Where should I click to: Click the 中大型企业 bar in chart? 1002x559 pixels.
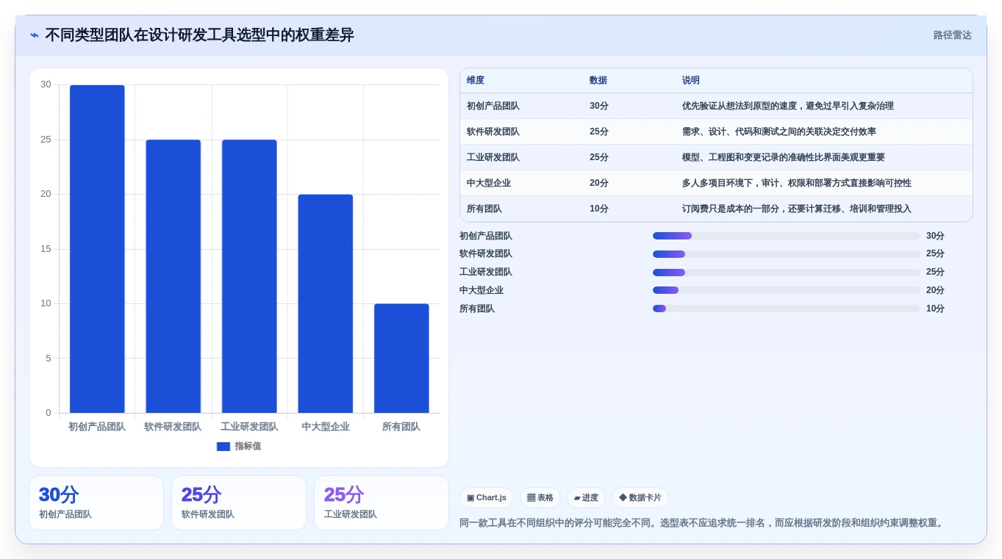[326, 303]
